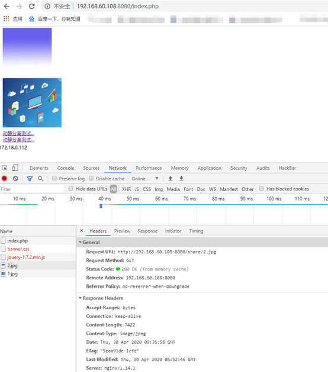The width and height of the screenshot is (328, 372).
Task: Open network search magnifier icon
Action: (x=40, y=179)
